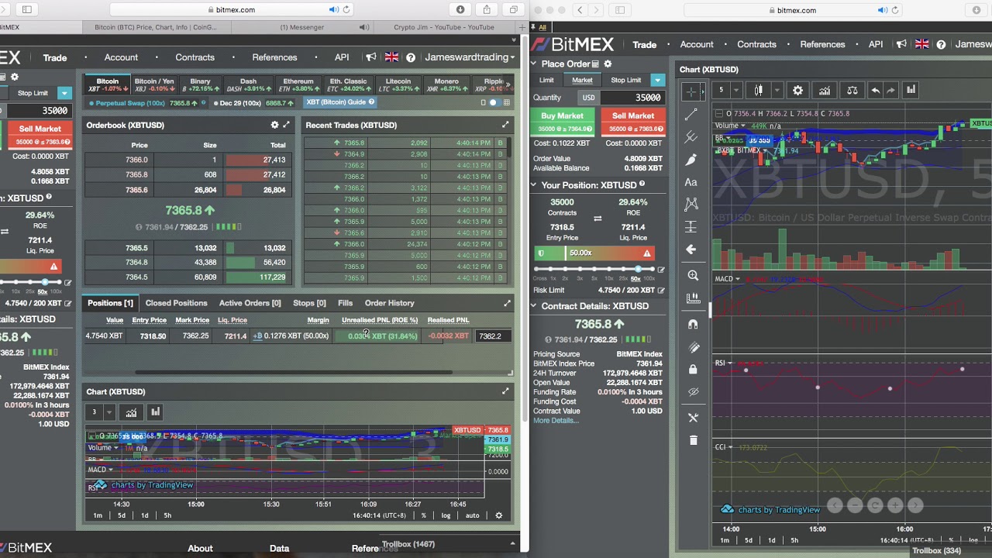The image size is (992, 558).
Task: Open order type dropdown in right window
Action: point(657,80)
